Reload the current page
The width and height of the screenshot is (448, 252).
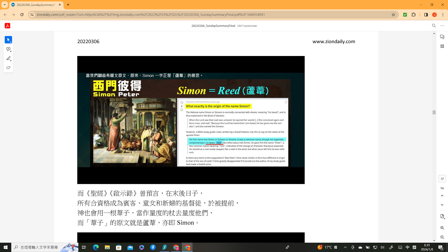pos(22,15)
